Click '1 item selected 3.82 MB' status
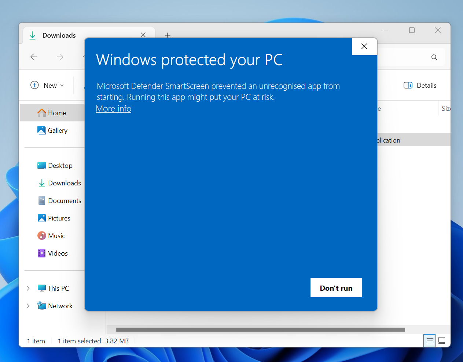Screen dimensions: 463x362 coord(93,341)
